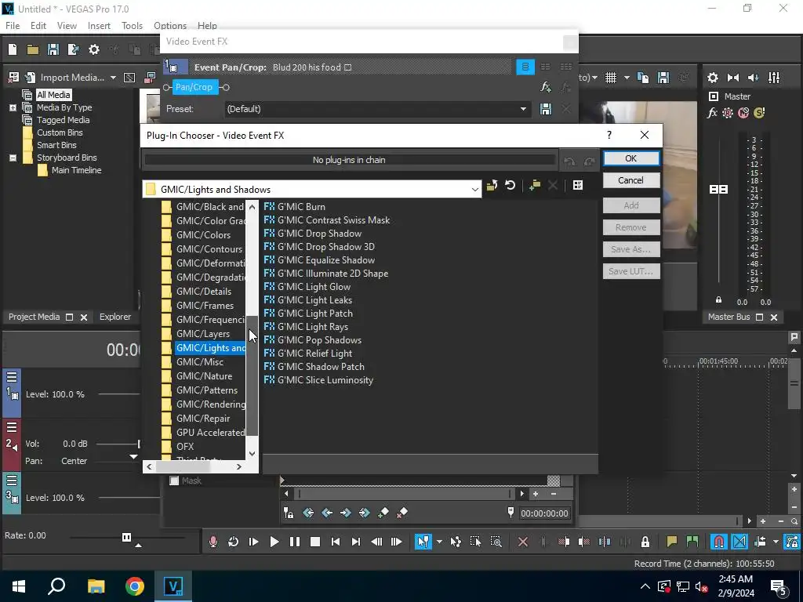Jump to project end
This screenshot has width=803, height=602.
pos(356,542)
